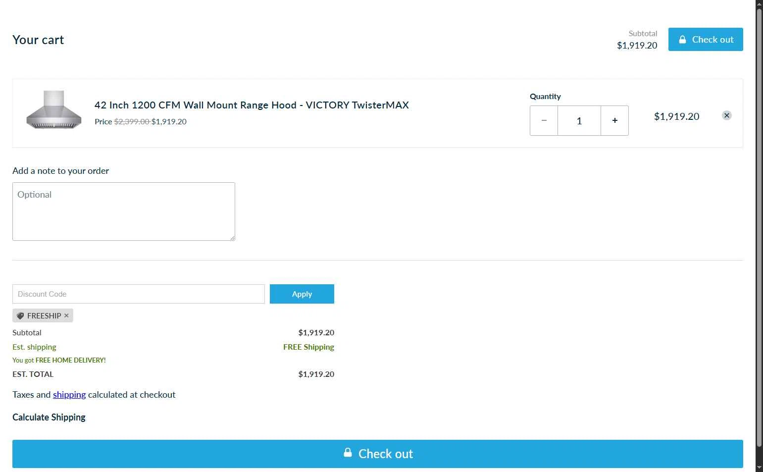Click the resize handle of the note box

(232, 238)
